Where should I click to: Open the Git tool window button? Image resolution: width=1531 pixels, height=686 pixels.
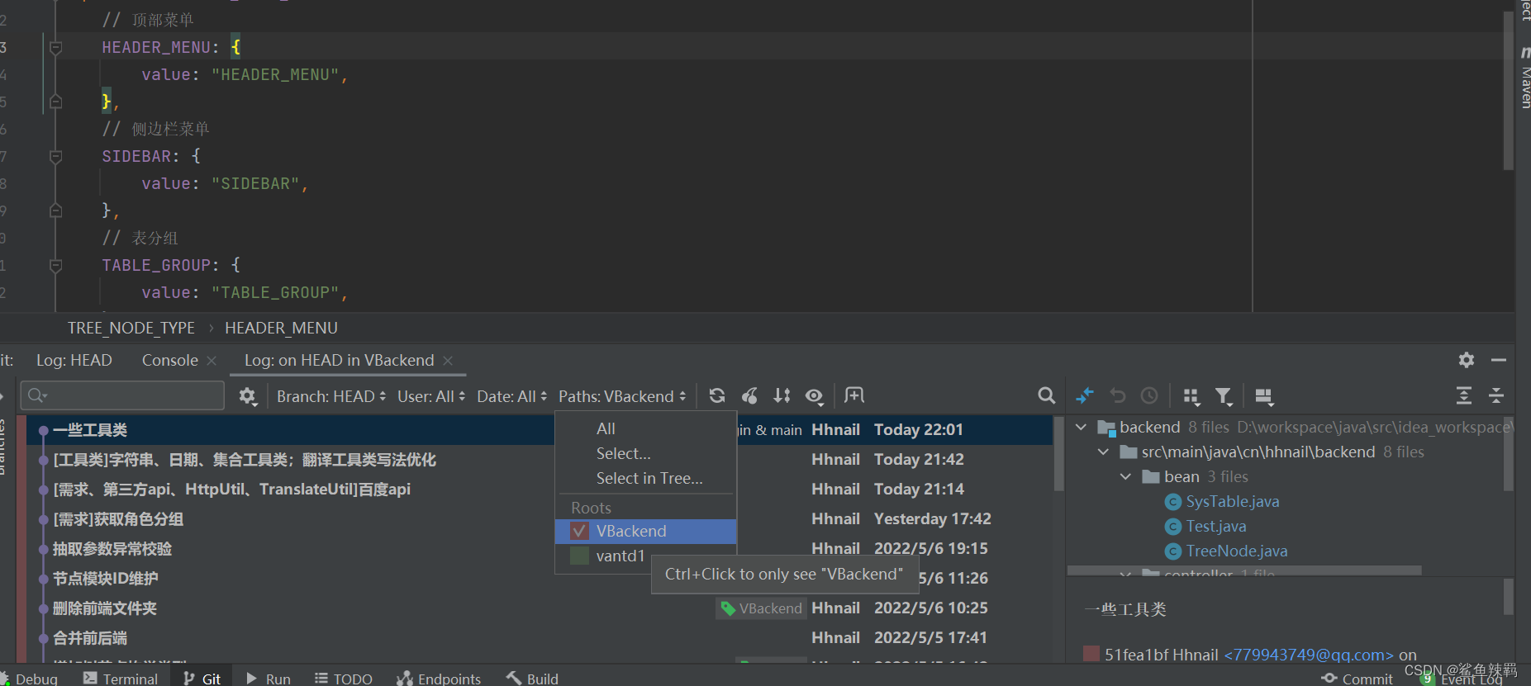tap(202, 679)
